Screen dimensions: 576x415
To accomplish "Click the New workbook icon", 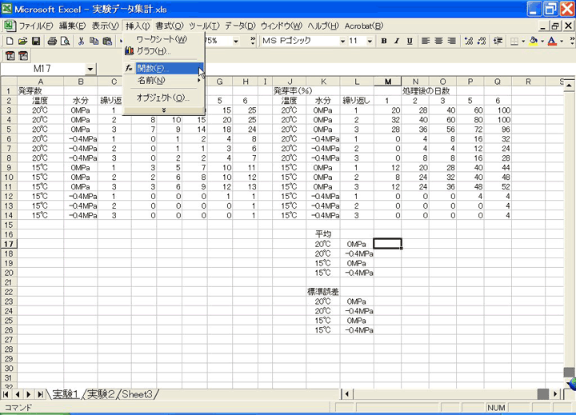I will click(10, 41).
